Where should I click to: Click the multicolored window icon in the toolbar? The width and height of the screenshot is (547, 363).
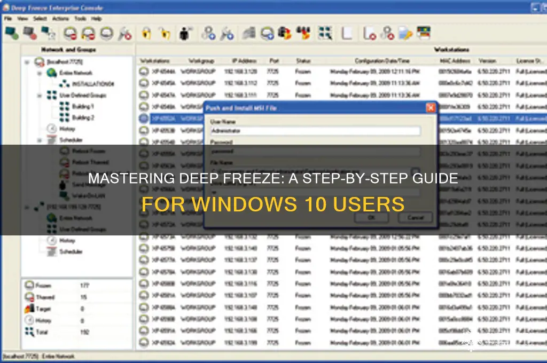(424, 34)
